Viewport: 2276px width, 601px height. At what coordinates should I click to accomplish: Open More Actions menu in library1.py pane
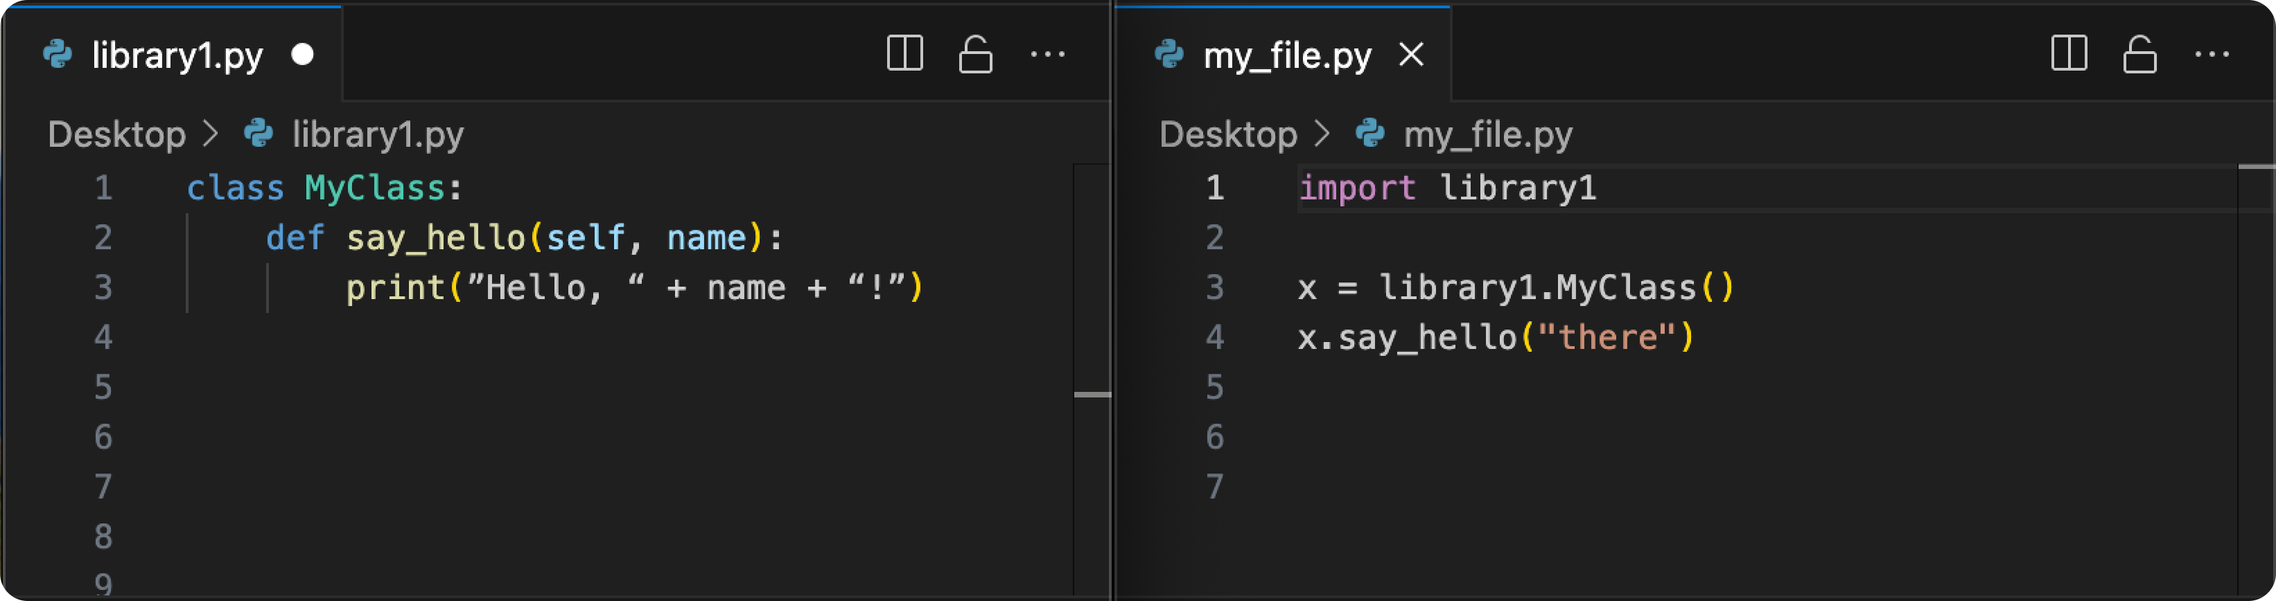pos(1047,55)
